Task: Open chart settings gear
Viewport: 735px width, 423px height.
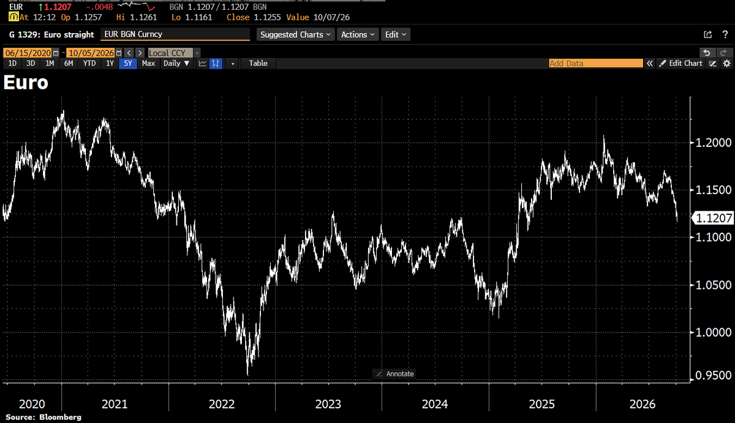Action: (x=726, y=63)
